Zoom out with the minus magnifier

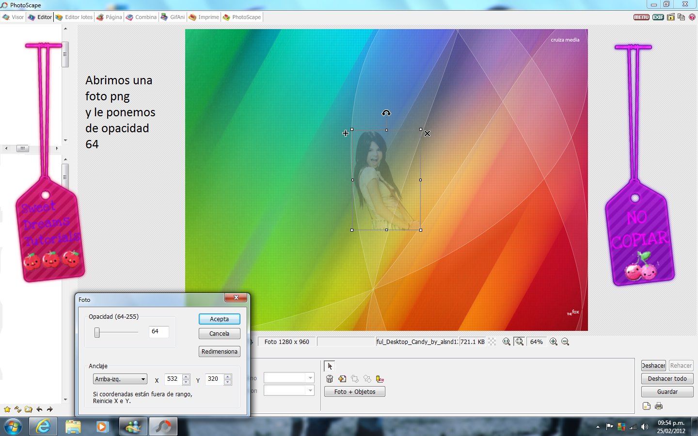click(x=565, y=342)
